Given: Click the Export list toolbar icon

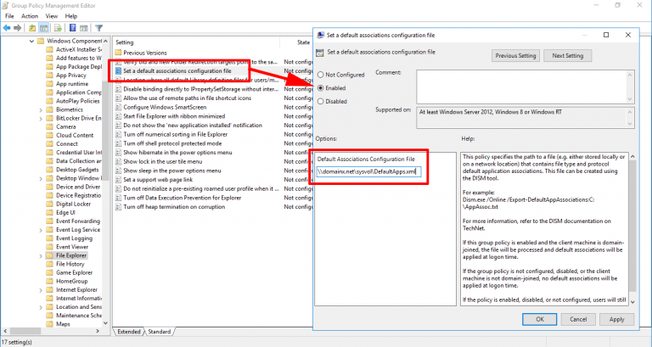Looking at the screenshot, I should (58, 28).
